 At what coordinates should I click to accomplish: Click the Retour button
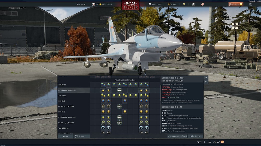(66, 136)
